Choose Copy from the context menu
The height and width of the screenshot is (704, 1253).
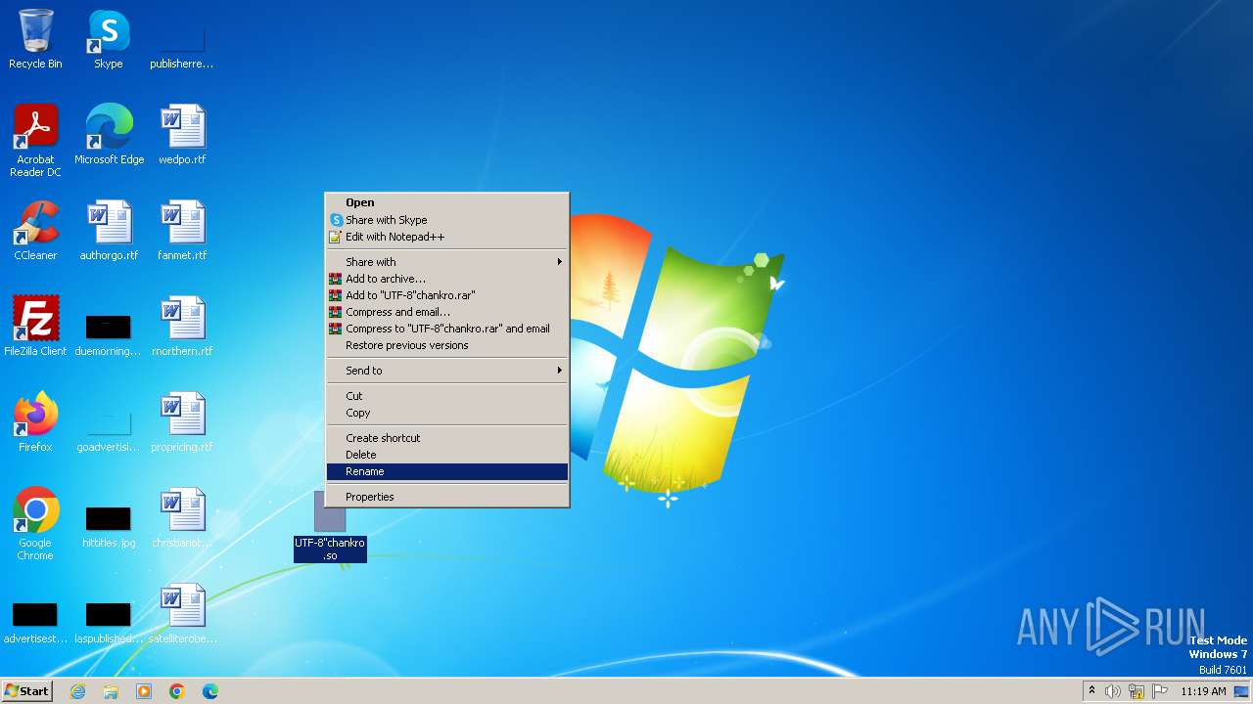click(x=446, y=413)
